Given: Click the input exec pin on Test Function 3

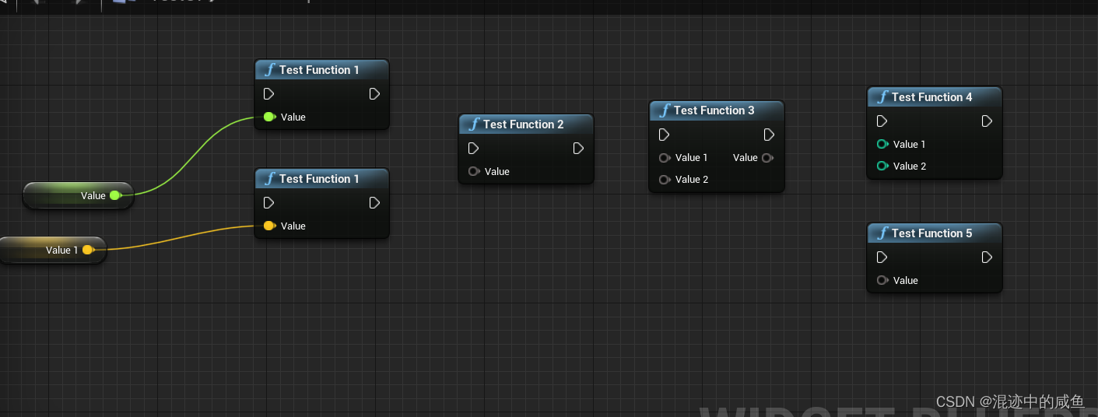Looking at the screenshot, I should tap(664, 135).
